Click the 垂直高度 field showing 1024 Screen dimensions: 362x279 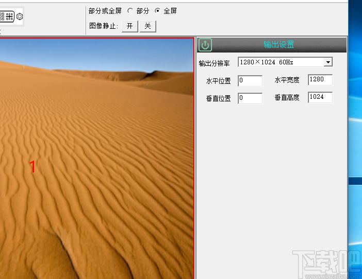pyautogui.click(x=320, y=97)
